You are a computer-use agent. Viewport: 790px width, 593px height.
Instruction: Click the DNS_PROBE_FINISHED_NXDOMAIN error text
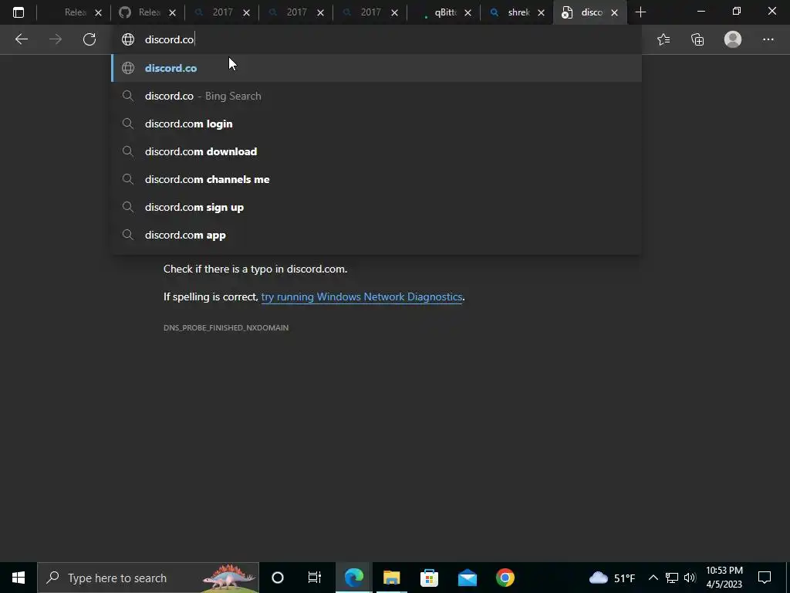(x=226, y=327)
